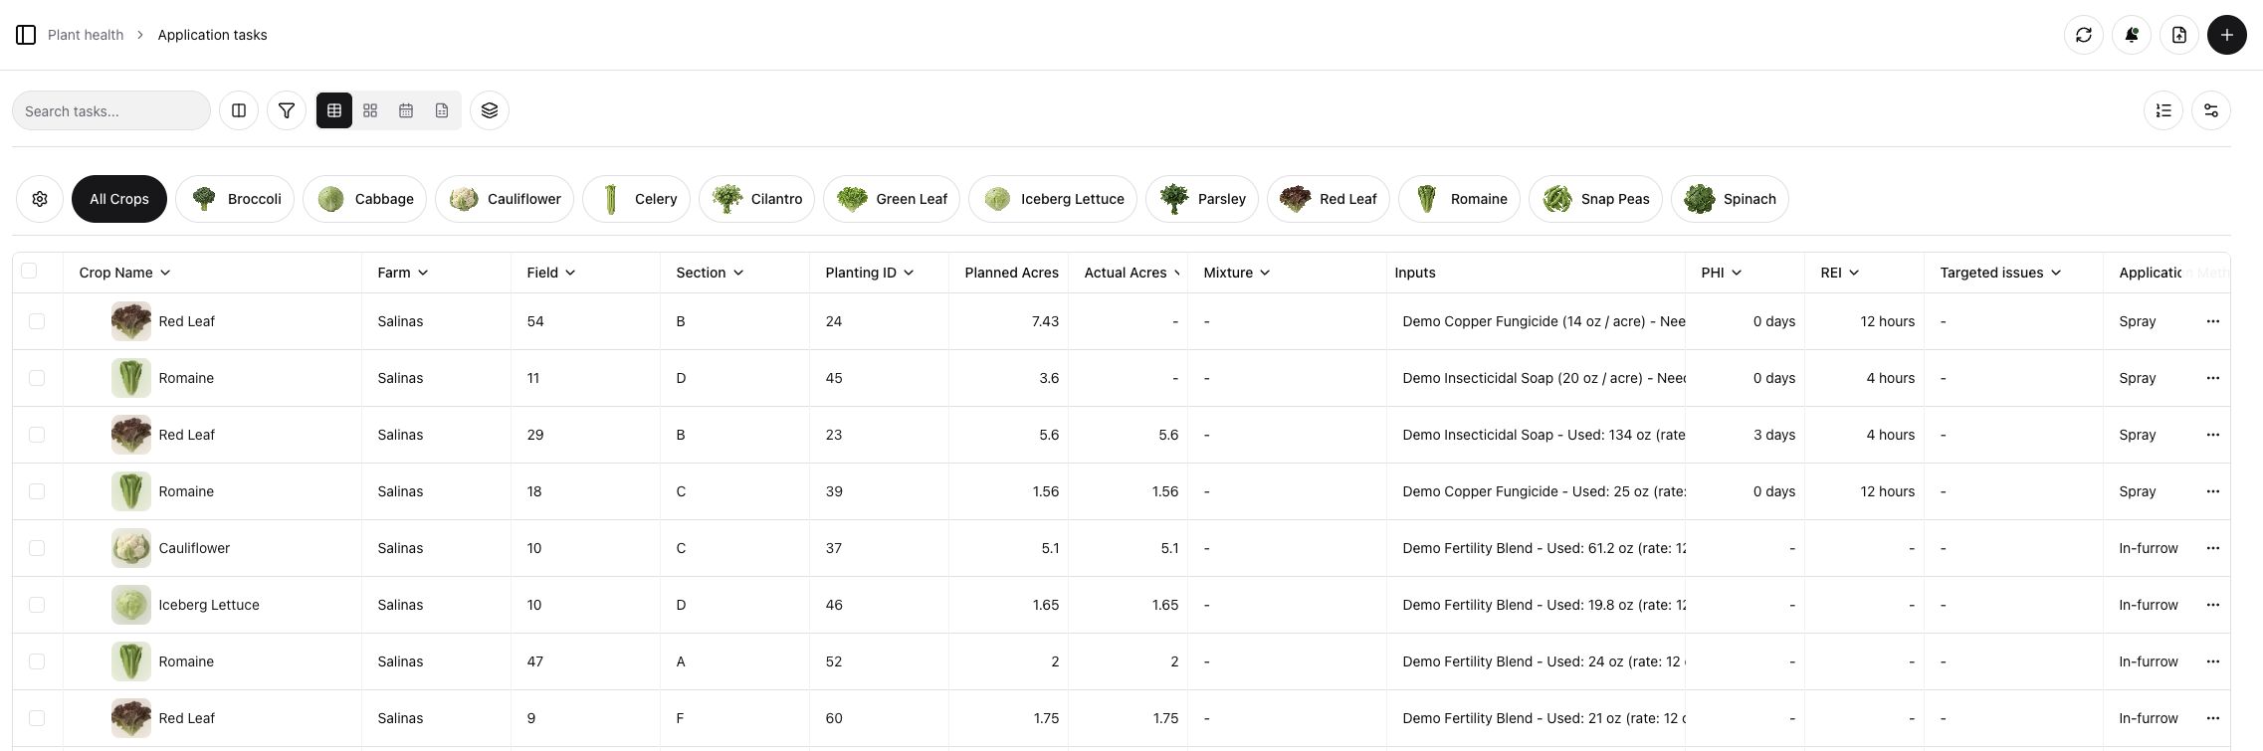Open the filter funnel

tap(287, 110)
